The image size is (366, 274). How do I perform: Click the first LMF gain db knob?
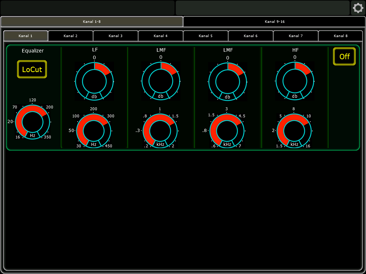click(x=161, y=81)
